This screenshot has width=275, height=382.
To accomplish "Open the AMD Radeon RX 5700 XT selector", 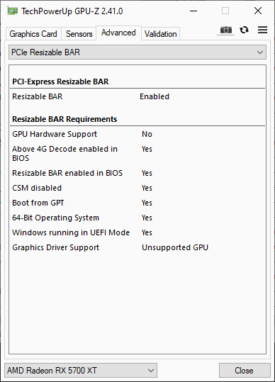I will pos(81,371).
